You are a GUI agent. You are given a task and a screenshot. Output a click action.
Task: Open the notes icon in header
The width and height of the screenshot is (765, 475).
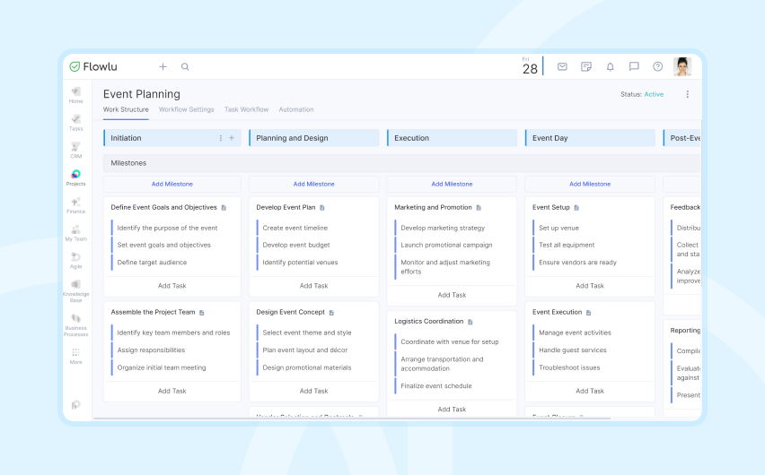tap(586, 66)
